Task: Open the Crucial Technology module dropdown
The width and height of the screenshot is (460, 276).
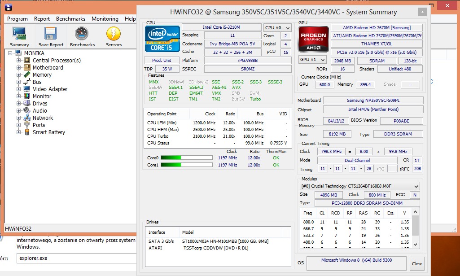Action: 359,186
